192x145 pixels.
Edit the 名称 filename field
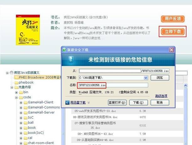(113, 85)
